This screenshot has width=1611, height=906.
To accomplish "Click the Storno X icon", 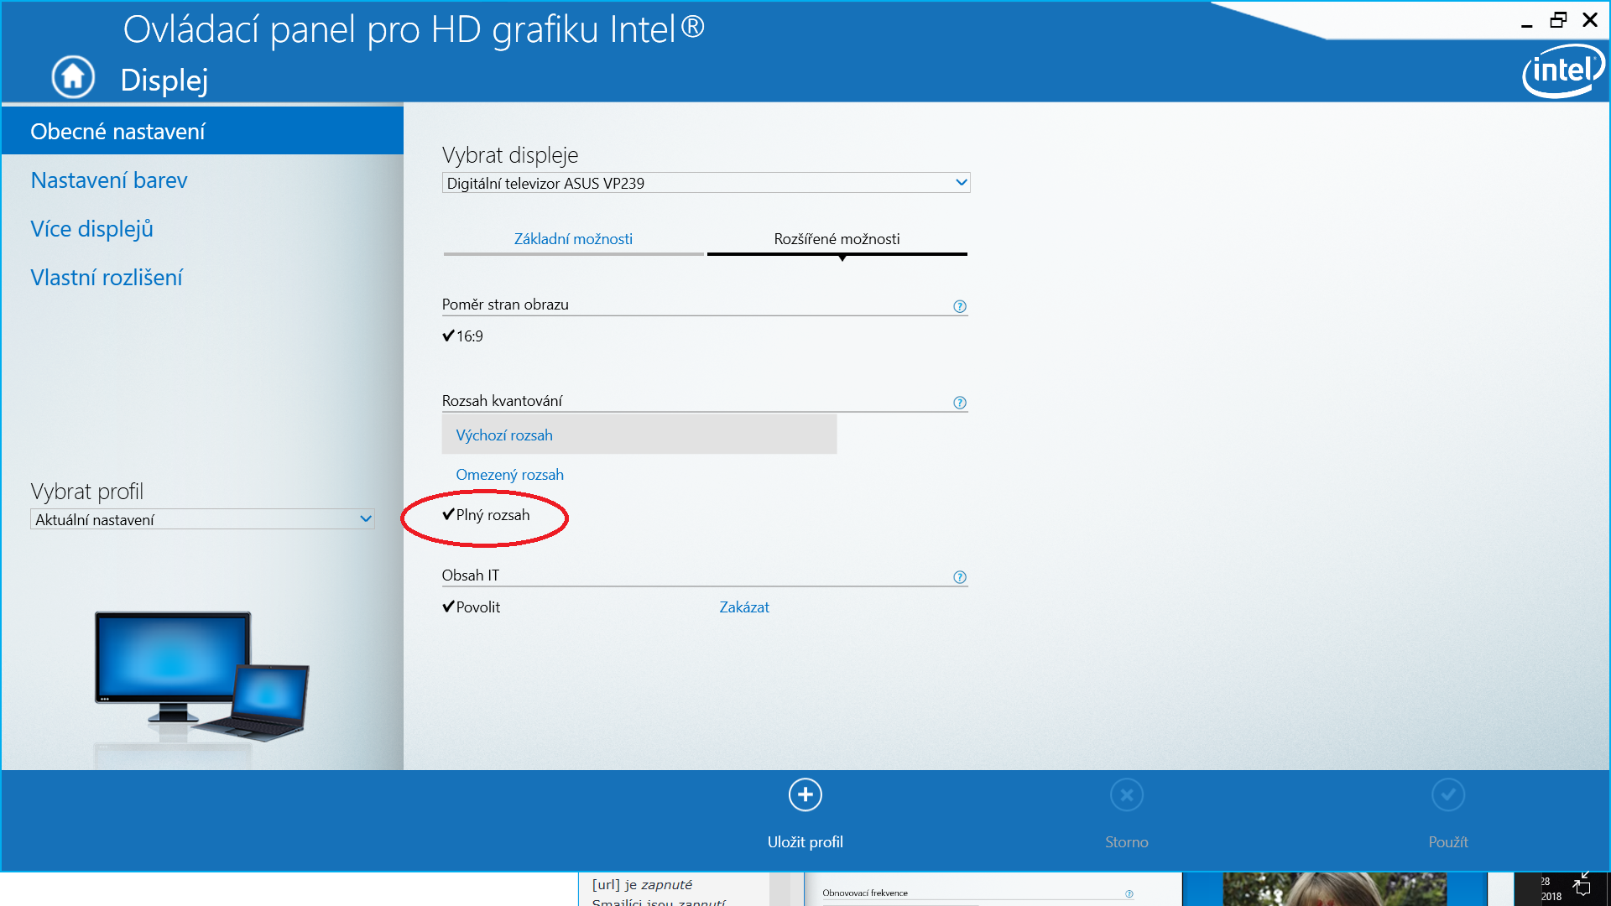I will click(1126, 794).
